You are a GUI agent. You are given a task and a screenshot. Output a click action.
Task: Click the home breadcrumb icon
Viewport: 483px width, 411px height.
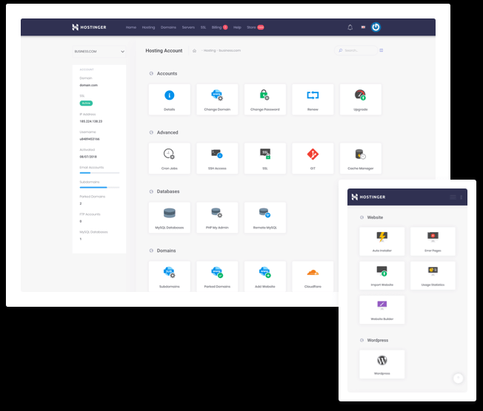(194, 50)
